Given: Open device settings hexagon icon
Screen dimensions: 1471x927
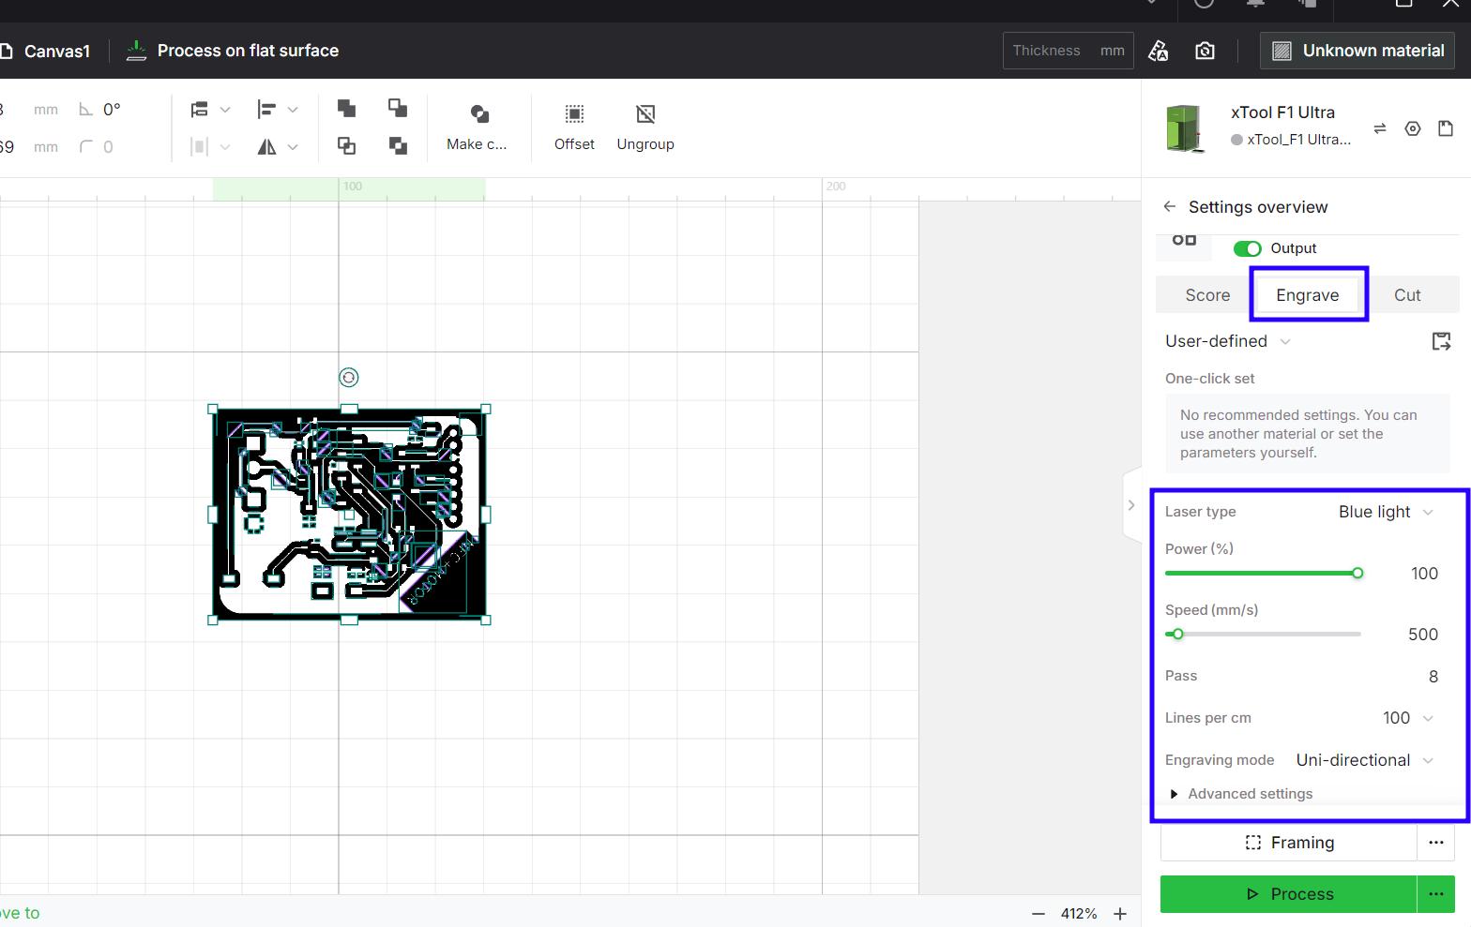Looking at the screenshot, I should tap(1413, 128).
